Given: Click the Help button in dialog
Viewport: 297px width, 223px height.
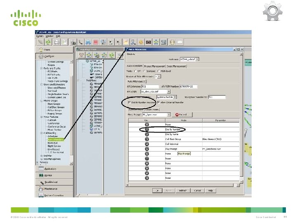Looking at the screenshot, I should point(210,190).
